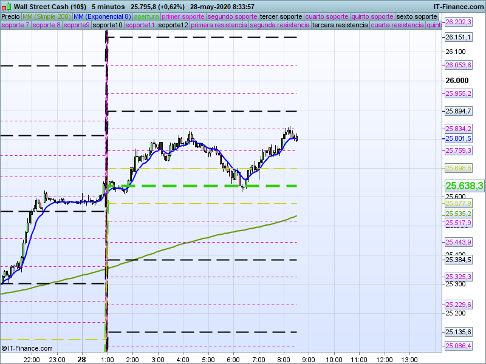Screen dimensions: 486x364
Task: Select the Precio indicator label
Action: pyautogui.click(x=10, y=16)
